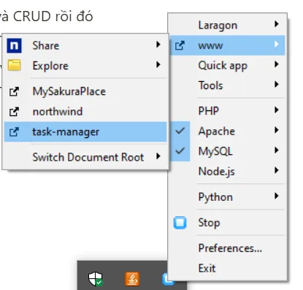This screenshot has height=290, width=303.
Task: Click the yellow Explore folder icon
Action: coord(14,66)
